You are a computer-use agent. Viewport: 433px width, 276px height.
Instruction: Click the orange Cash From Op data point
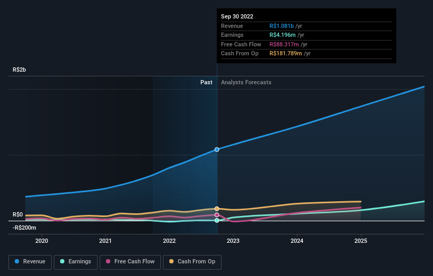click(x=217, y=209)
